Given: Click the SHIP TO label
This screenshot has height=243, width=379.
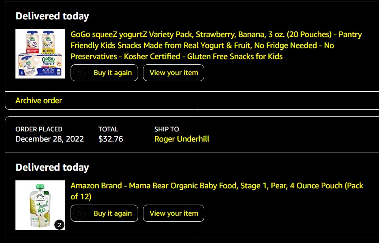Looking at the screenshot, I should point(166,129).
